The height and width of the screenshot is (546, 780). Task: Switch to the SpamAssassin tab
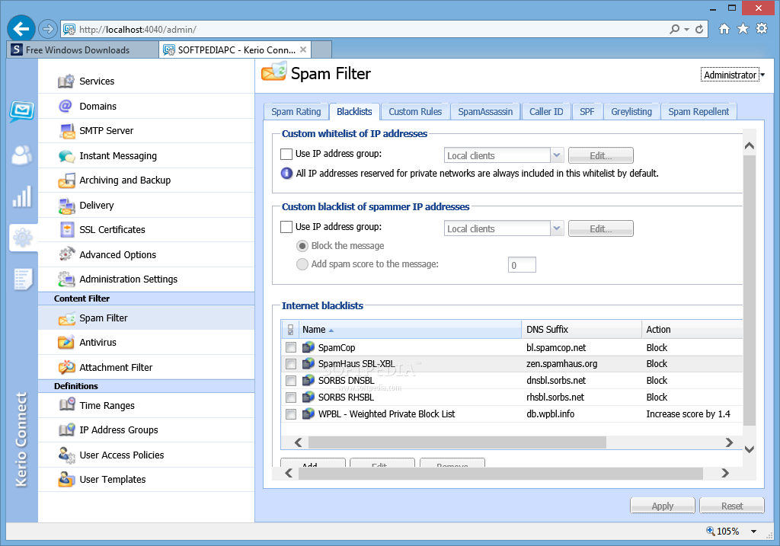tap(485, 112)
